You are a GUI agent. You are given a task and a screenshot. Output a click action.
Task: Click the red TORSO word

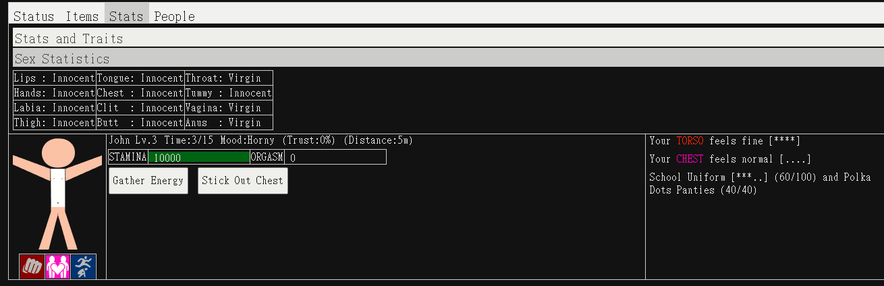tap(690, 141)
